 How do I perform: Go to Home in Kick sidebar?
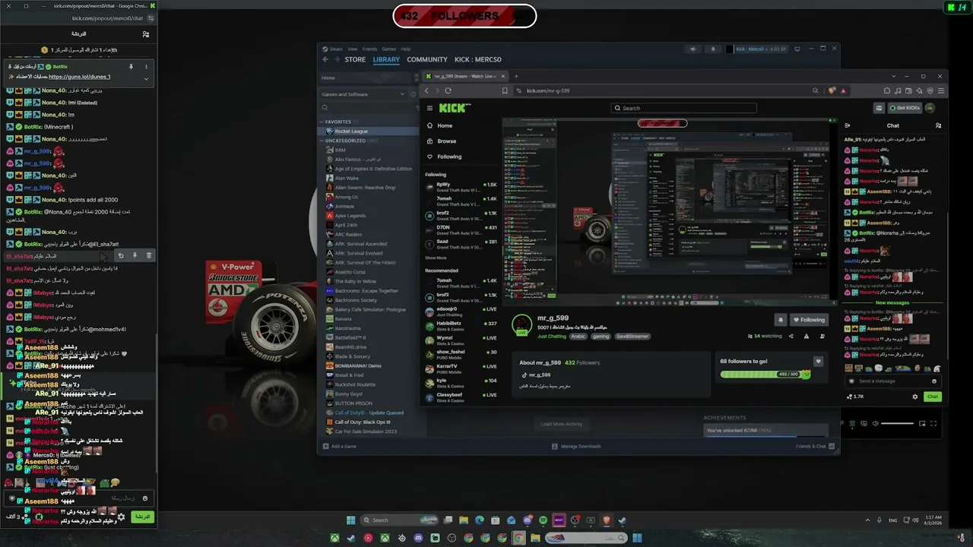445,125
